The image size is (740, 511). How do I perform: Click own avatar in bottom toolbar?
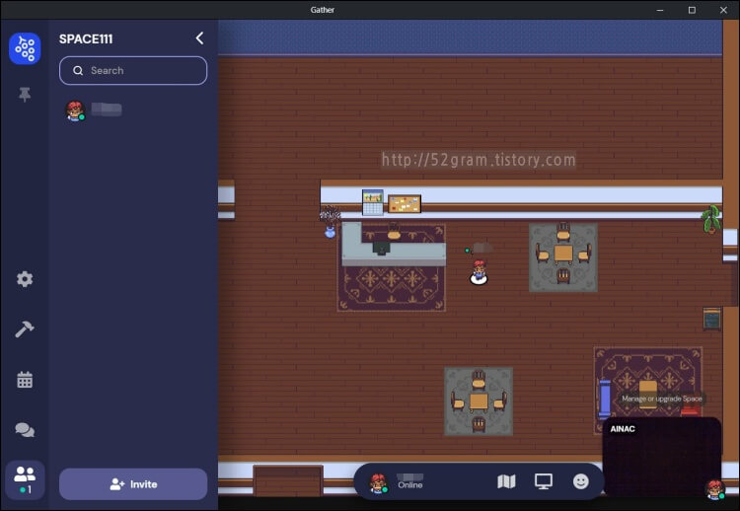378,483
